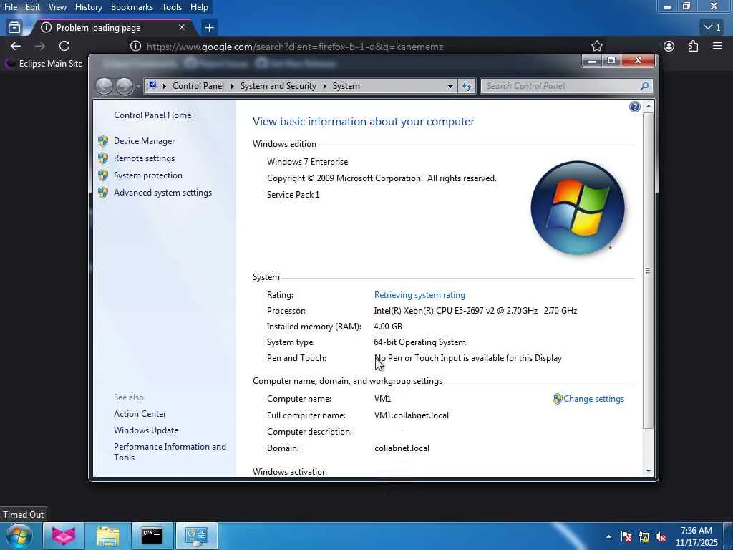Screen dimensions: 733x550
Task: Select System breadcrumb item
Action: pos(346,86)
